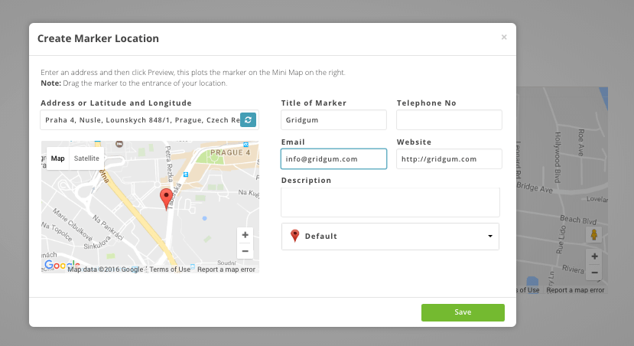This screenshot has height=346, width=634.
Task: Click the Email input field
Action: pyautogui.click(x=333, y=158)
